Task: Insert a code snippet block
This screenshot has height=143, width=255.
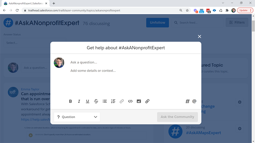Action: click(x=130, y=101)
